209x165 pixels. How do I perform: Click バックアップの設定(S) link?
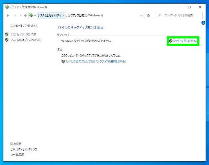pos(184,41)
